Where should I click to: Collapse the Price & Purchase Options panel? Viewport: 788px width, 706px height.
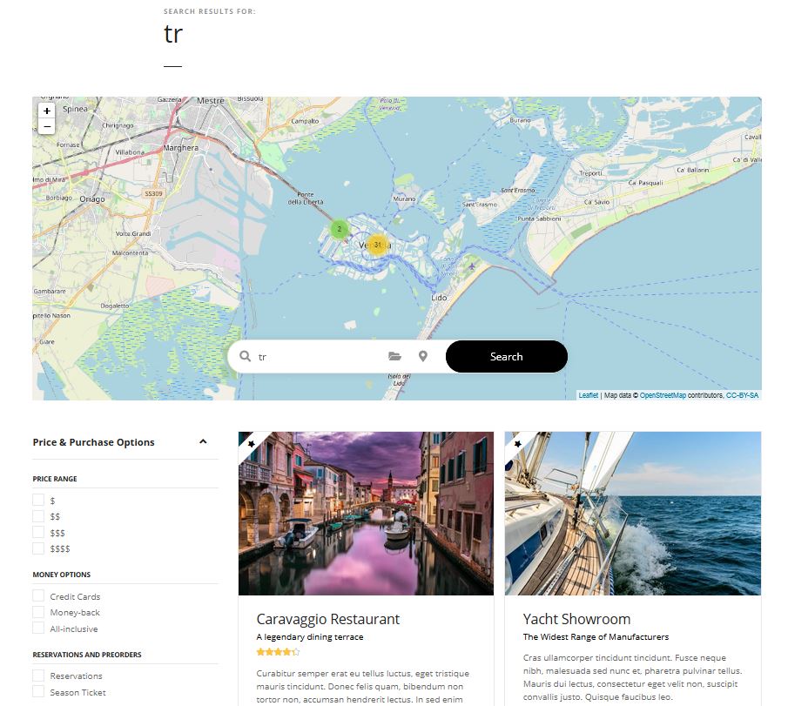click(x=203, y=441)
